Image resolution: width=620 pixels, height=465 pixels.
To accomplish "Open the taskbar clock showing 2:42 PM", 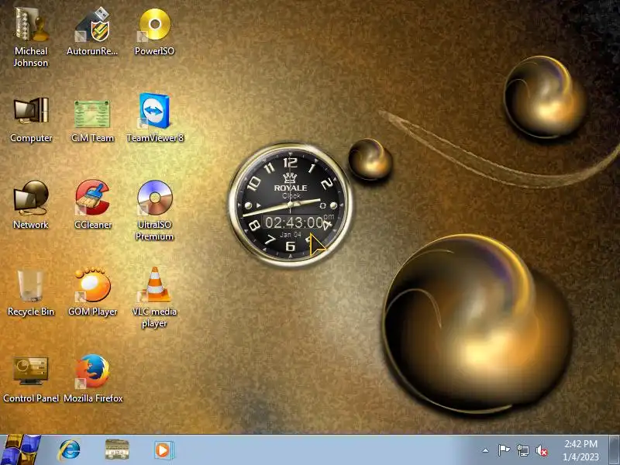I will point(580,450).
